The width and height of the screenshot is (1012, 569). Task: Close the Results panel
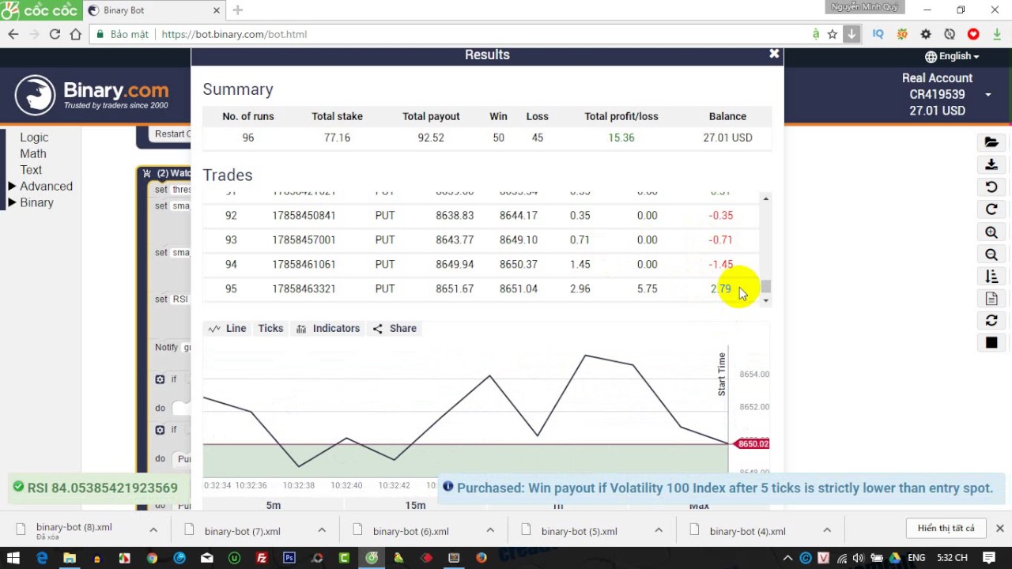[774, 54]
